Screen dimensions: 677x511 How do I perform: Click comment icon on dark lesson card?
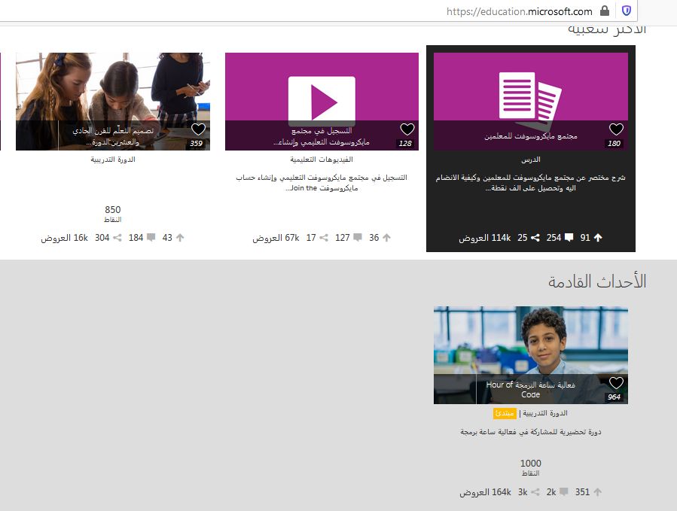click(x=569, y=238)
